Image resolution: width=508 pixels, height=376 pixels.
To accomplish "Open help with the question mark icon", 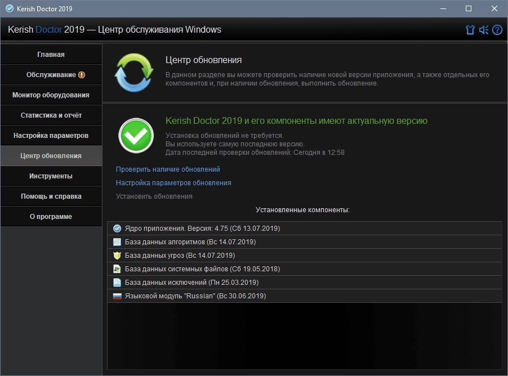I will click(497, 30).
